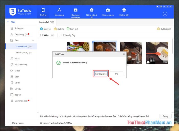Collapse the Phốc device tree

tap(8, 22)
